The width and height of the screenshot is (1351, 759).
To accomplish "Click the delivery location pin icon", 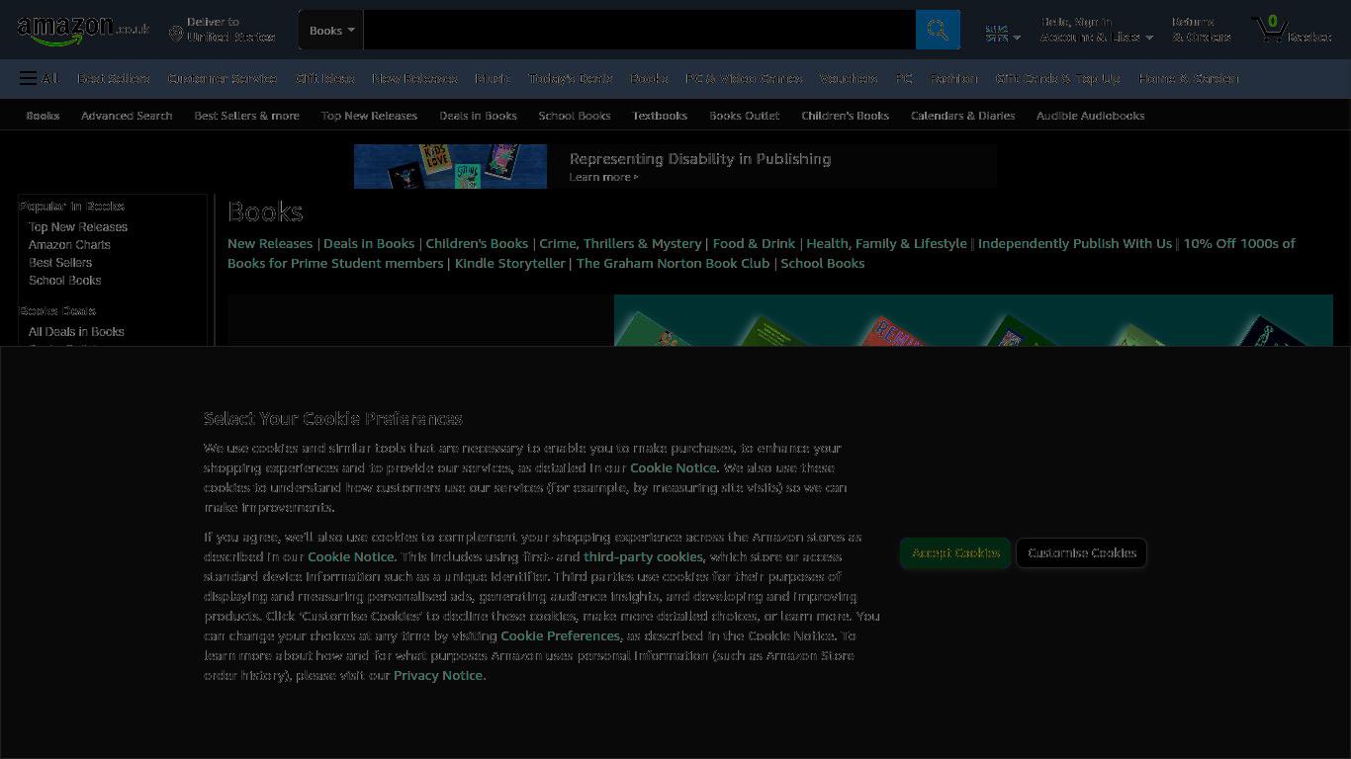I will click(175, 35).
